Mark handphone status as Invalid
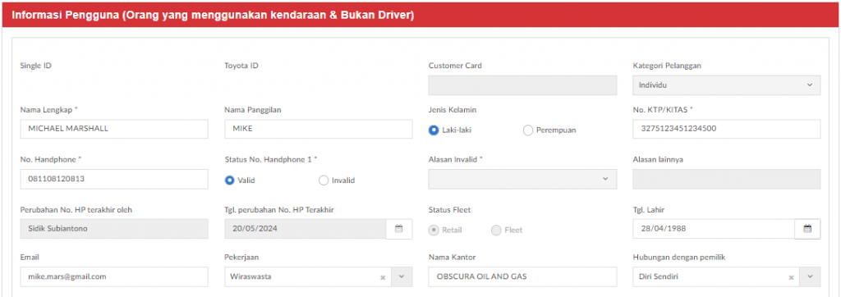The image size is (841, 297). click(324, 180)
